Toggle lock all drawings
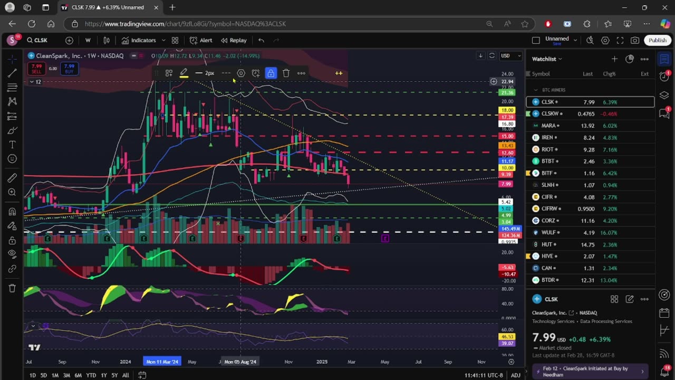The height and width of the screenshot is (380, 675). click(x=12, y=240)
